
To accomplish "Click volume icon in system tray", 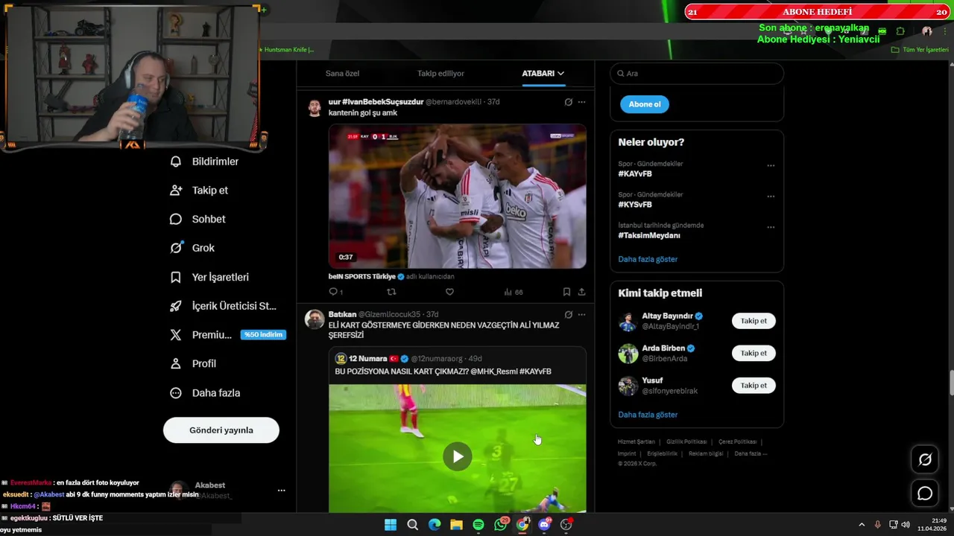I will click(906, 525).
